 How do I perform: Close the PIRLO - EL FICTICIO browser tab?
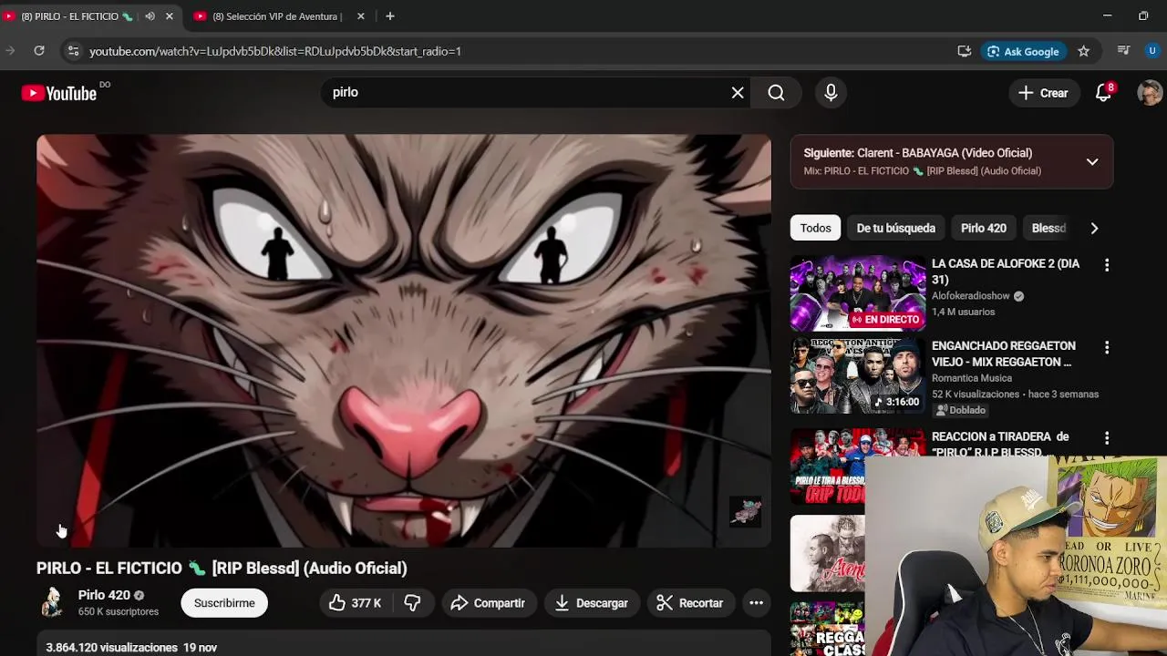(169, 16)
